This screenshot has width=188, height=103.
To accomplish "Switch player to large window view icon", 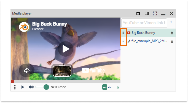I will [x=147, y=13].
